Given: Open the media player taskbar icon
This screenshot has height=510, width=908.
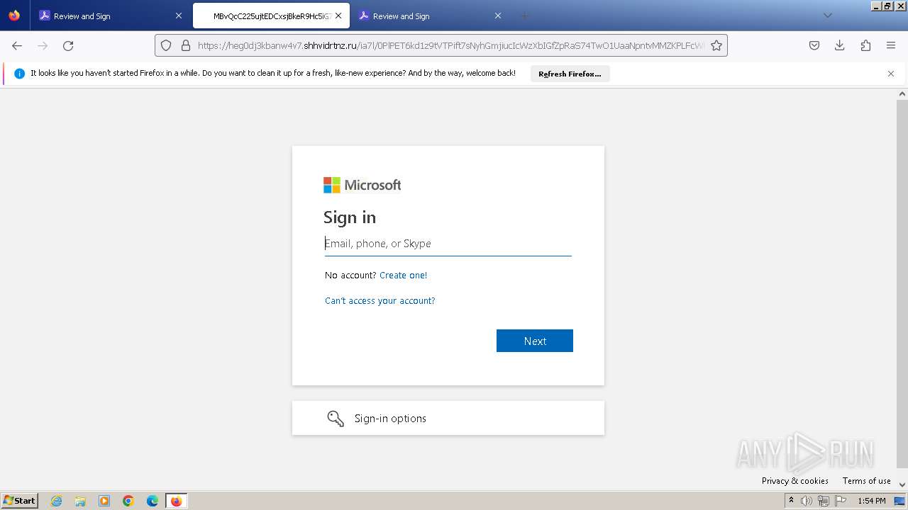Looking at the screenshot, I should coord(104,501).
